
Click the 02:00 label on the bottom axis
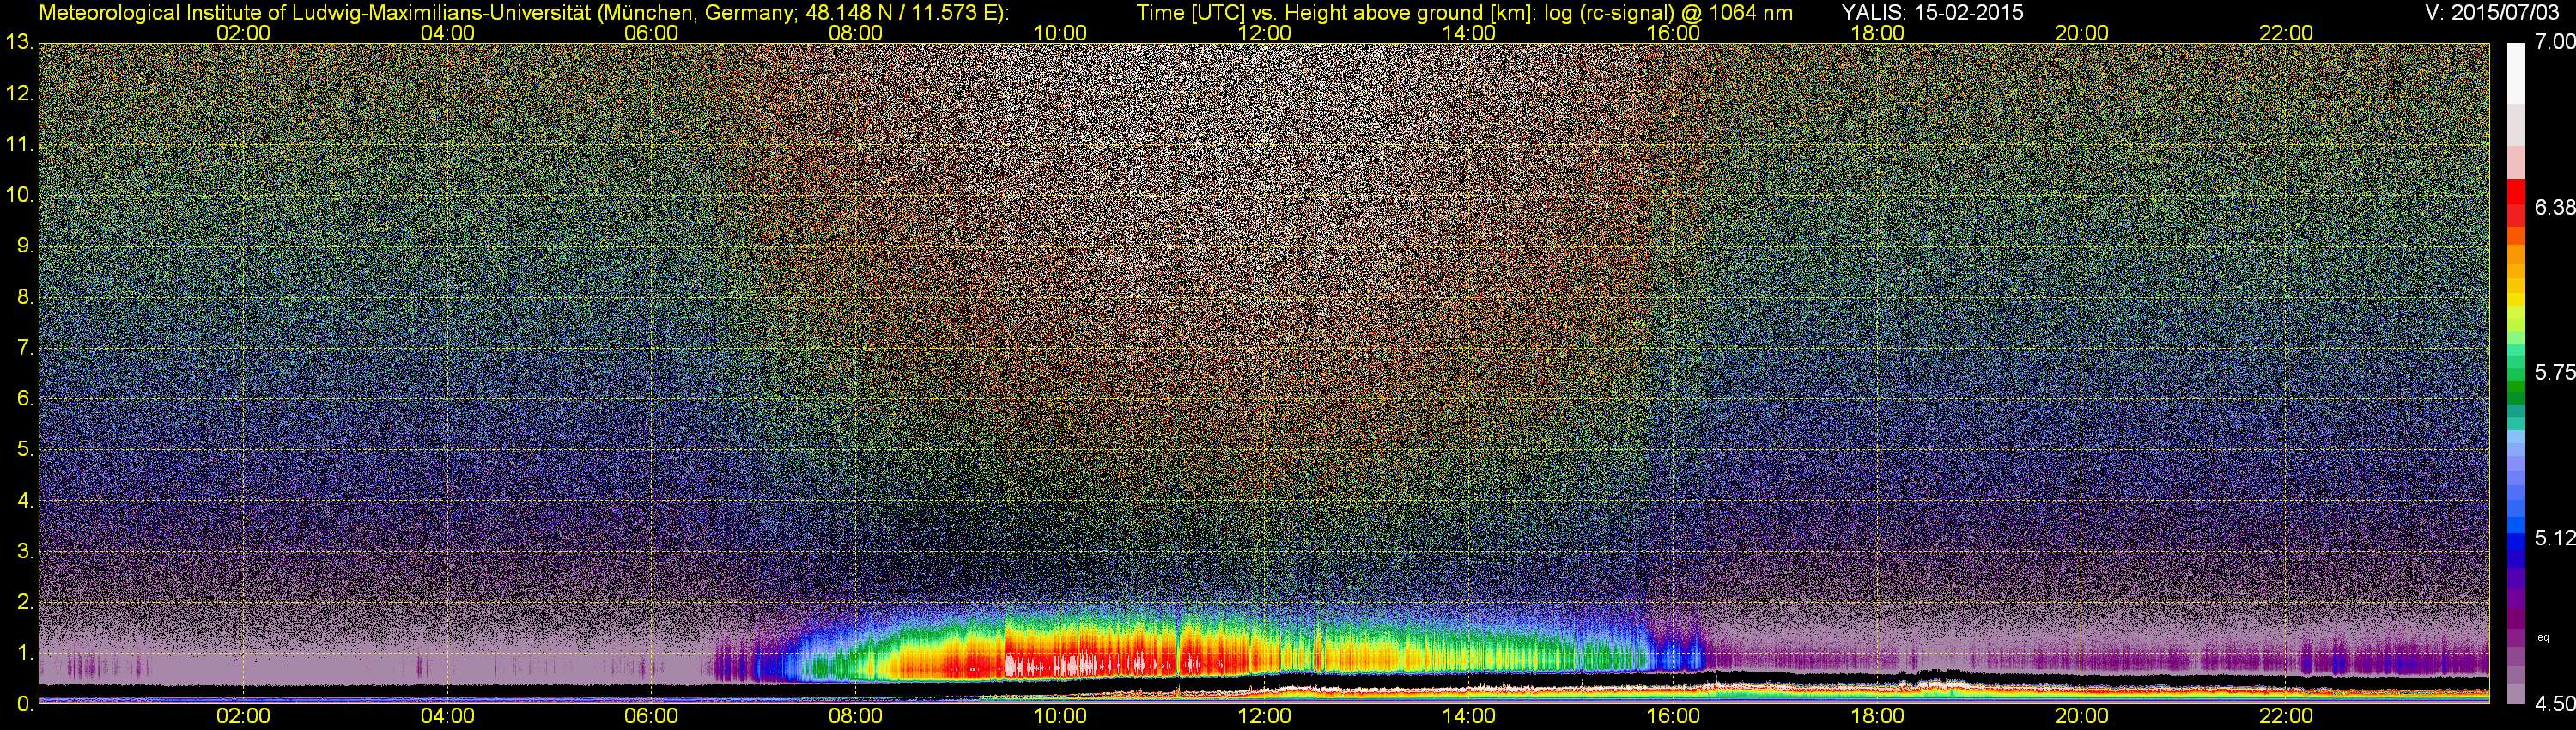pos(243,716)
